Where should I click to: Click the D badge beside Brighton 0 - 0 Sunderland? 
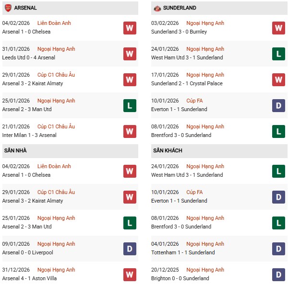(278, 274)
